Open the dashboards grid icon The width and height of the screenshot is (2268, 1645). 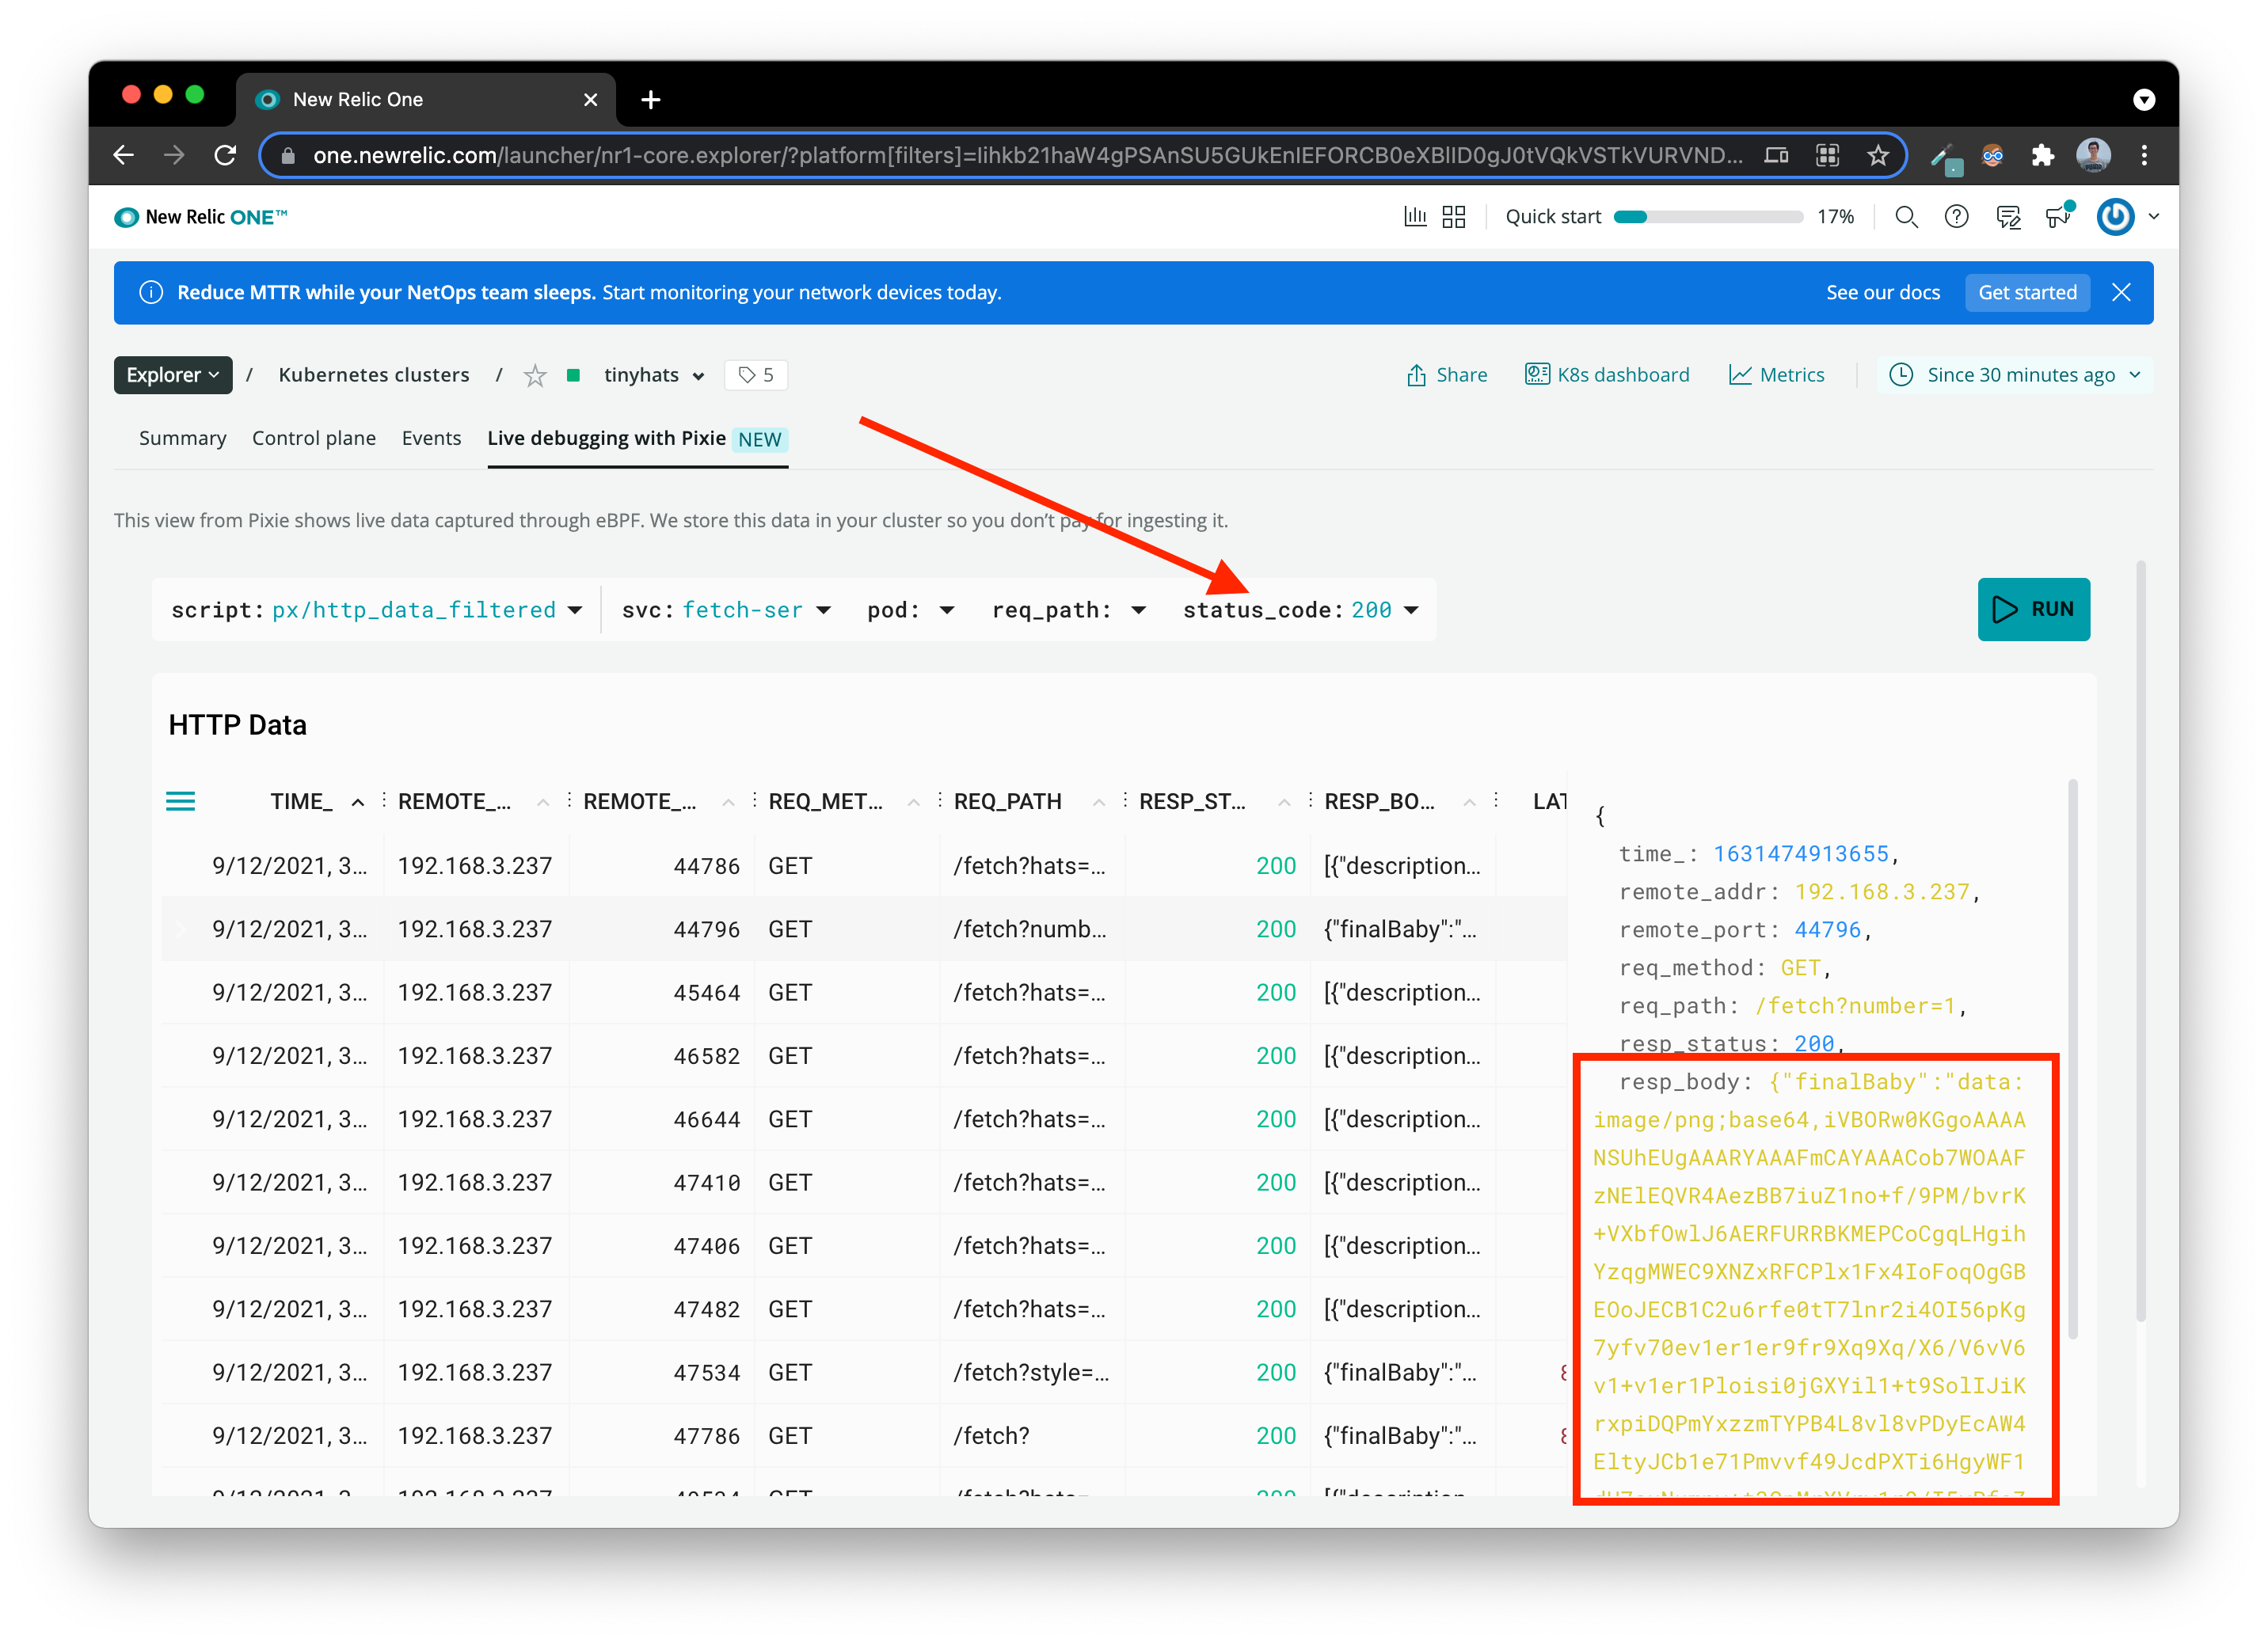1454,217
